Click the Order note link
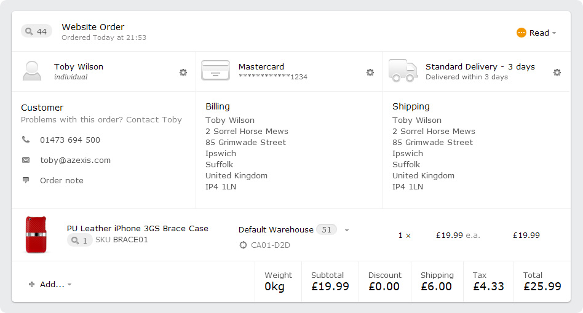The width and height of the screenshot is (583, 313). click(61, 180)
